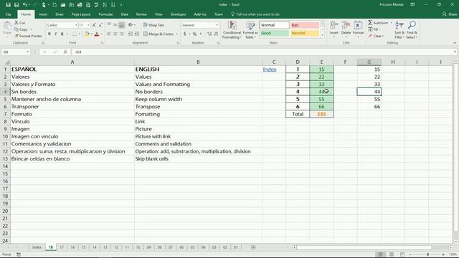This screenshot has width=459, height=258.
Task: Click the Fill Color yellow bucket
Action: pos(87,34)
